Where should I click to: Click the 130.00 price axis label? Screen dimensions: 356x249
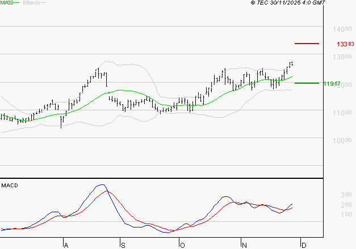(342, 57)
